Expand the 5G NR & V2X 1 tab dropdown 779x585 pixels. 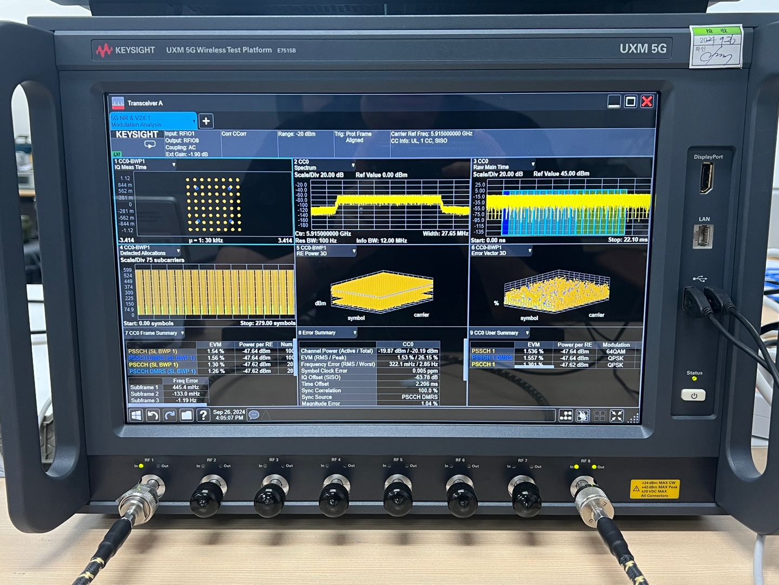tap(194, 121)
